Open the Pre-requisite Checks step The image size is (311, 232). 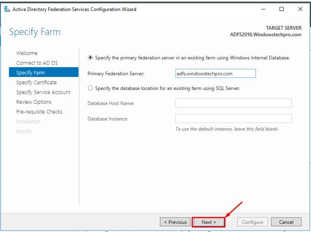(x=39, y=111)
